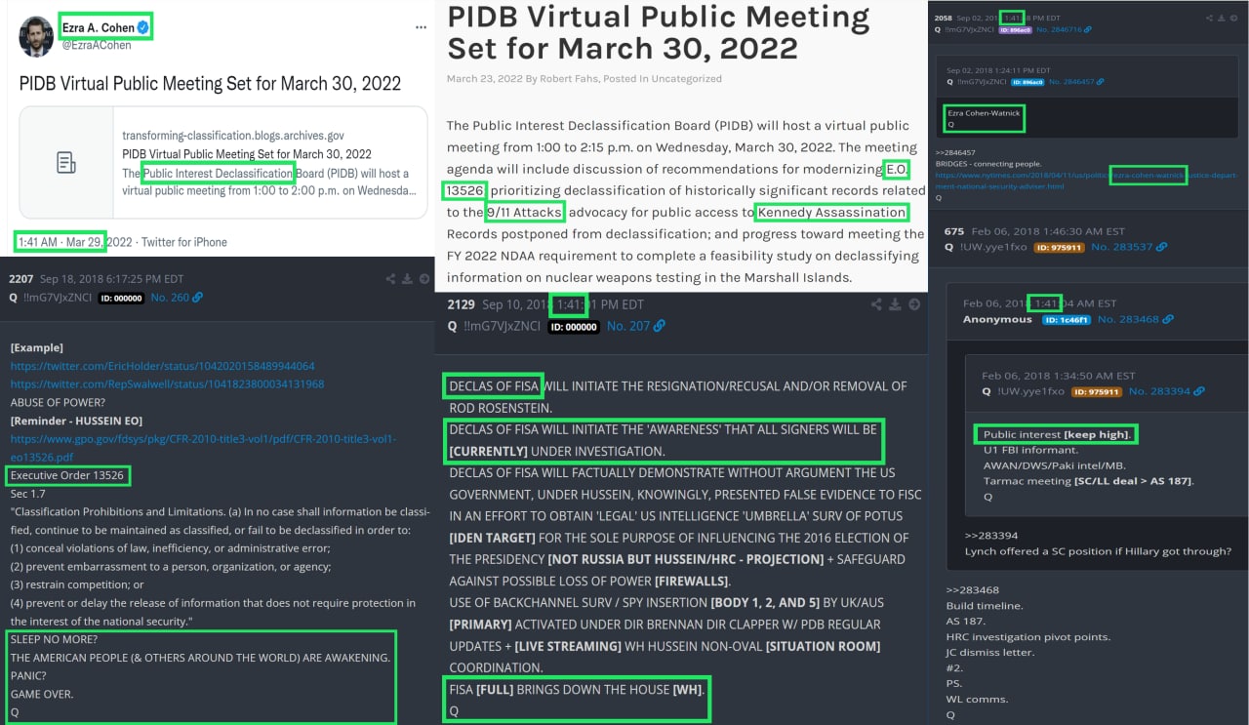This screenshot has height=725, width=1249.
Task: Click the document icon in the tweet link card
Action: (66, 163)
